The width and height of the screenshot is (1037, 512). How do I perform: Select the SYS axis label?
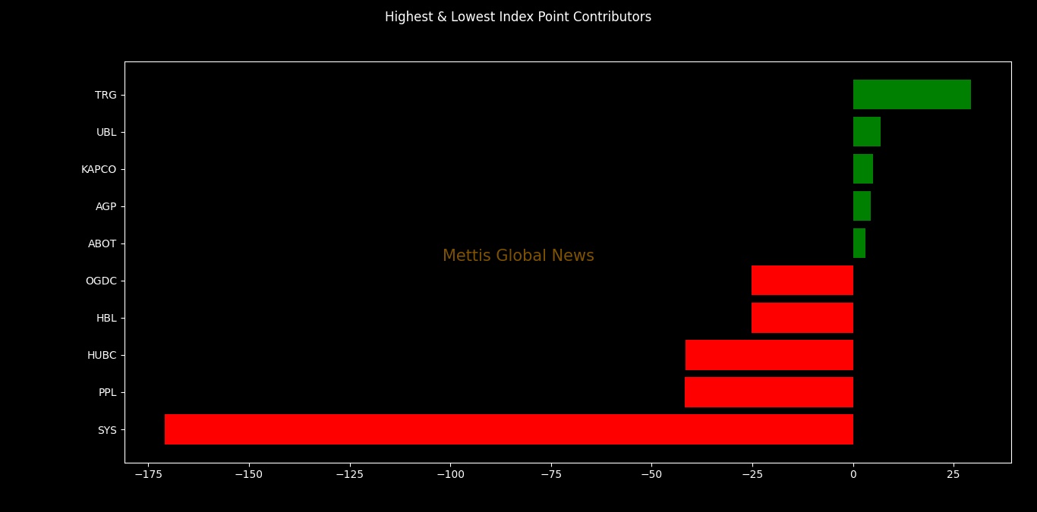(107, 430)
